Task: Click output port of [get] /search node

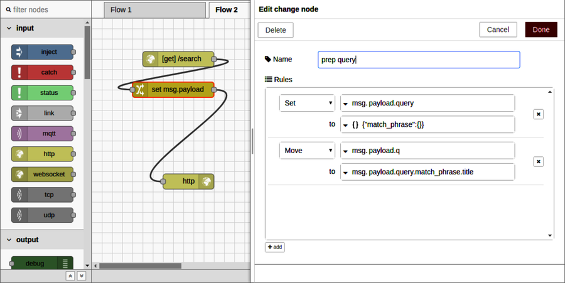Action: point(213,59)
